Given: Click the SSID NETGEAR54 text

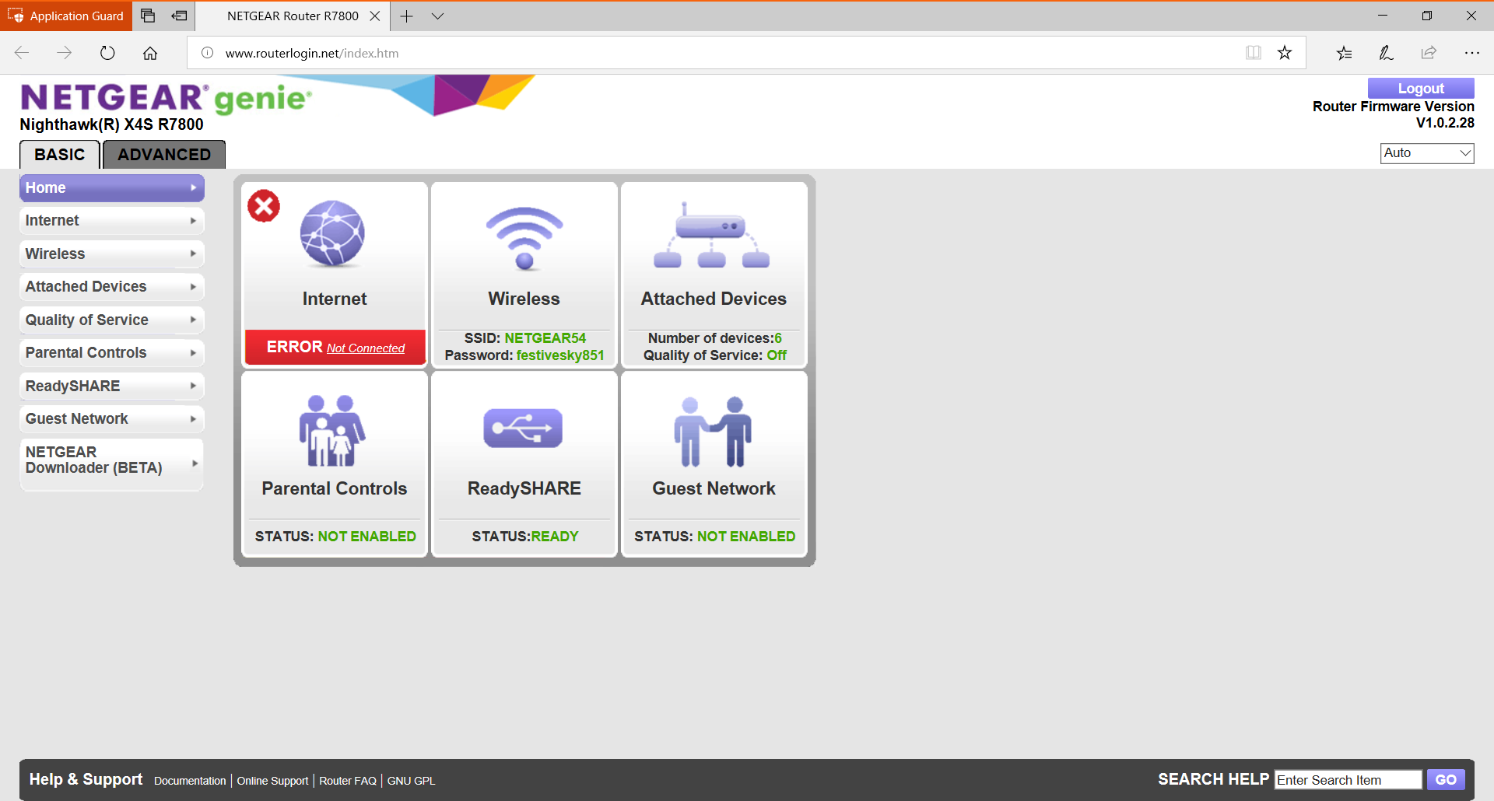Looking at the screenshot, I should click(x=524, y=338).
